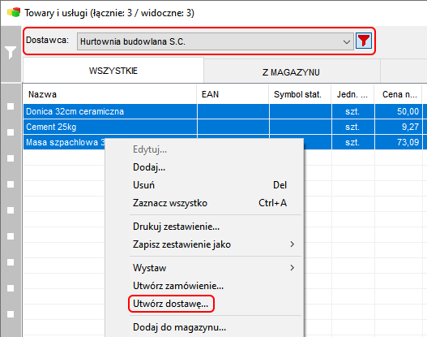Screen dimensions: 427x337
Task: Expand the Zapisz zestawienie jako submenu arrow
Action: coord(292,244)
